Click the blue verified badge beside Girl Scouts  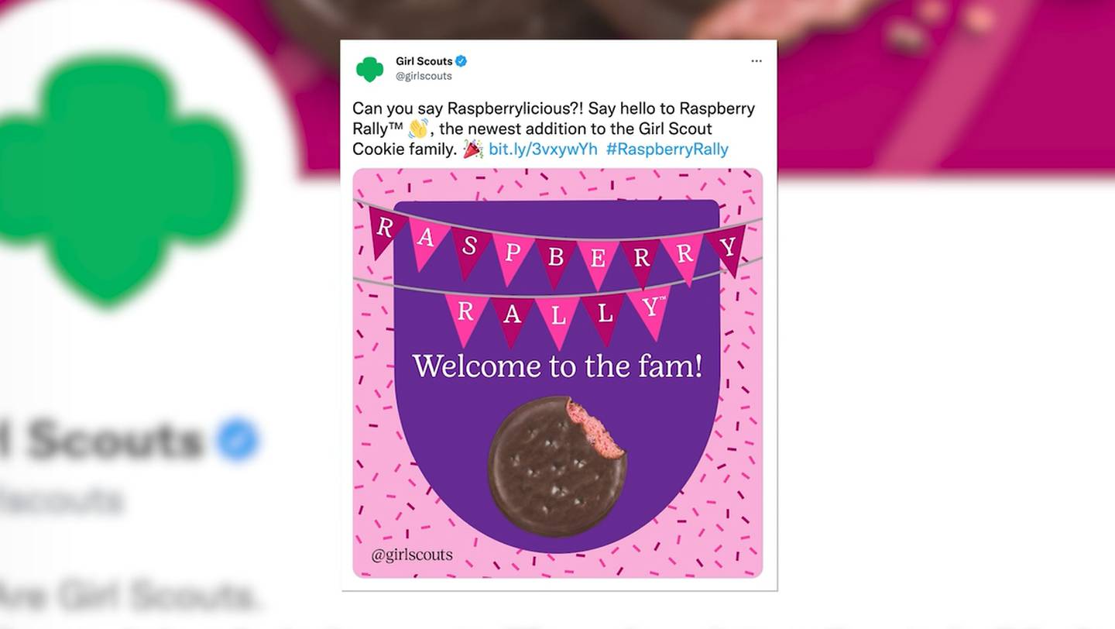pos(461,61)
